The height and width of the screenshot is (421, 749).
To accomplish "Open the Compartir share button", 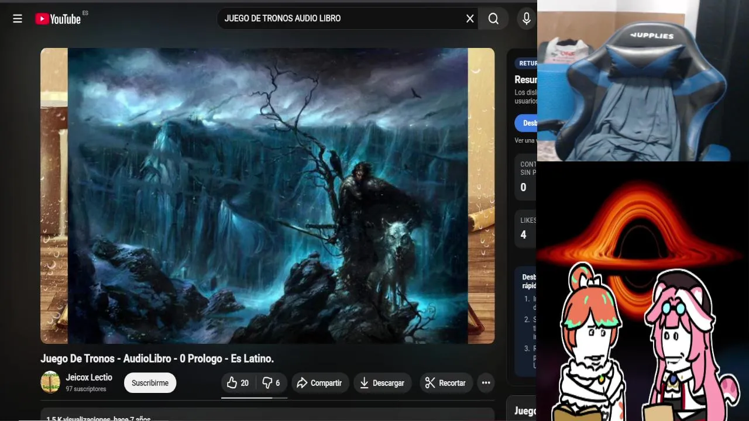I will (319, 383).
